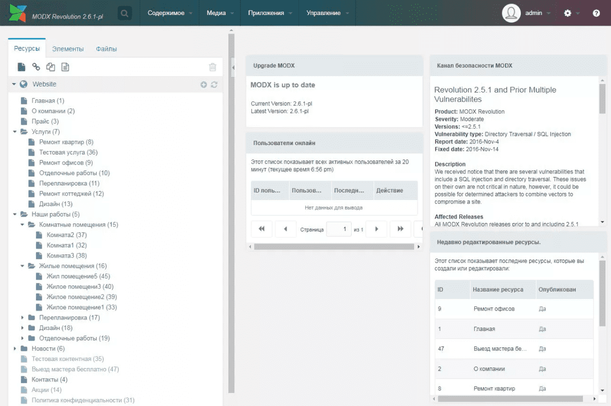Click the refresh tree icon beside Website
This screenshot has width=611, height=406.
pyautogui.click(x=214, y=84)
